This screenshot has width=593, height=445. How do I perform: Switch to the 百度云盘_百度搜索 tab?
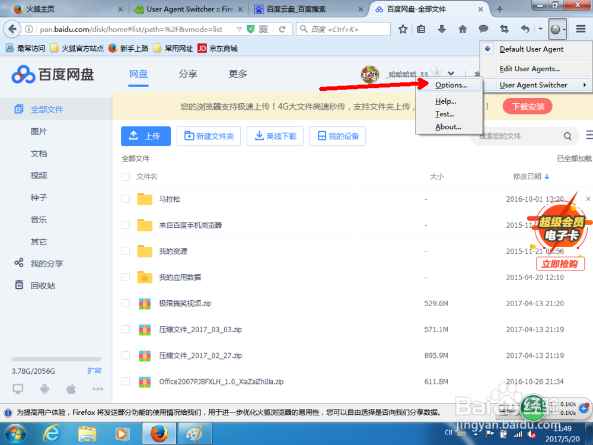tap(308, 9)
